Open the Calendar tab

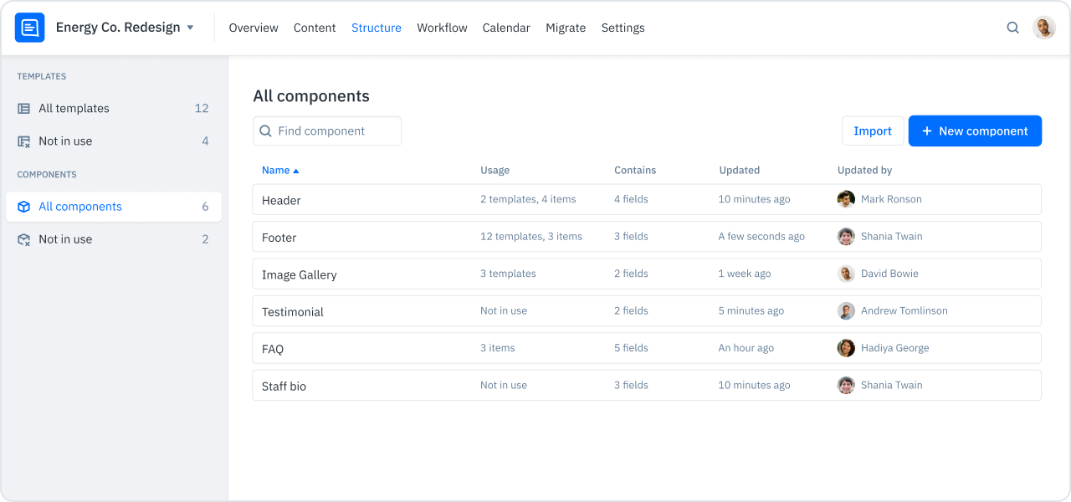pyautogui.click(x=505, y=28)
